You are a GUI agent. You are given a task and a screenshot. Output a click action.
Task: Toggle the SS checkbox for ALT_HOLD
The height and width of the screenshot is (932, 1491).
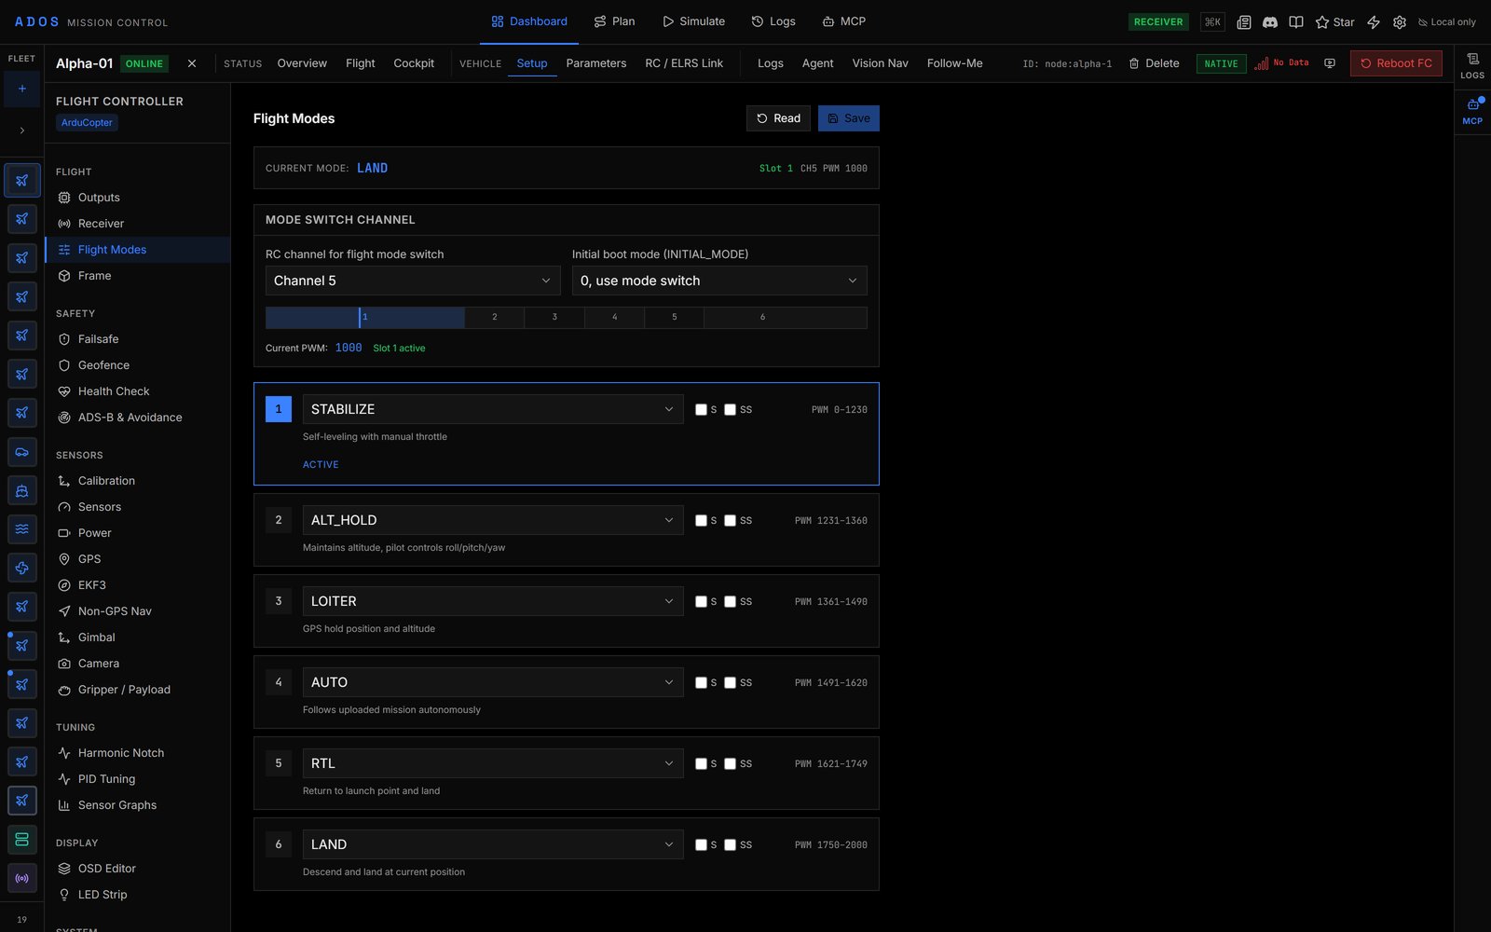[x=730, y=520]
